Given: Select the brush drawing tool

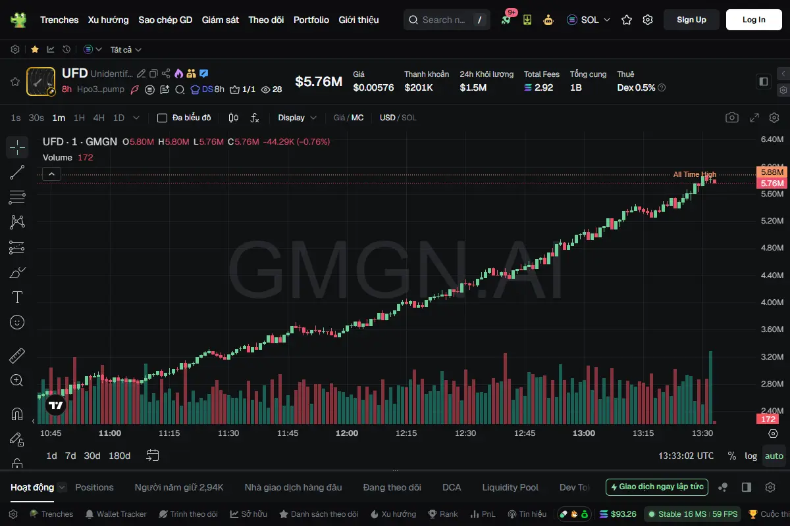Looking at the screenshot, I should pyautogui.click(x=17, y=272).
